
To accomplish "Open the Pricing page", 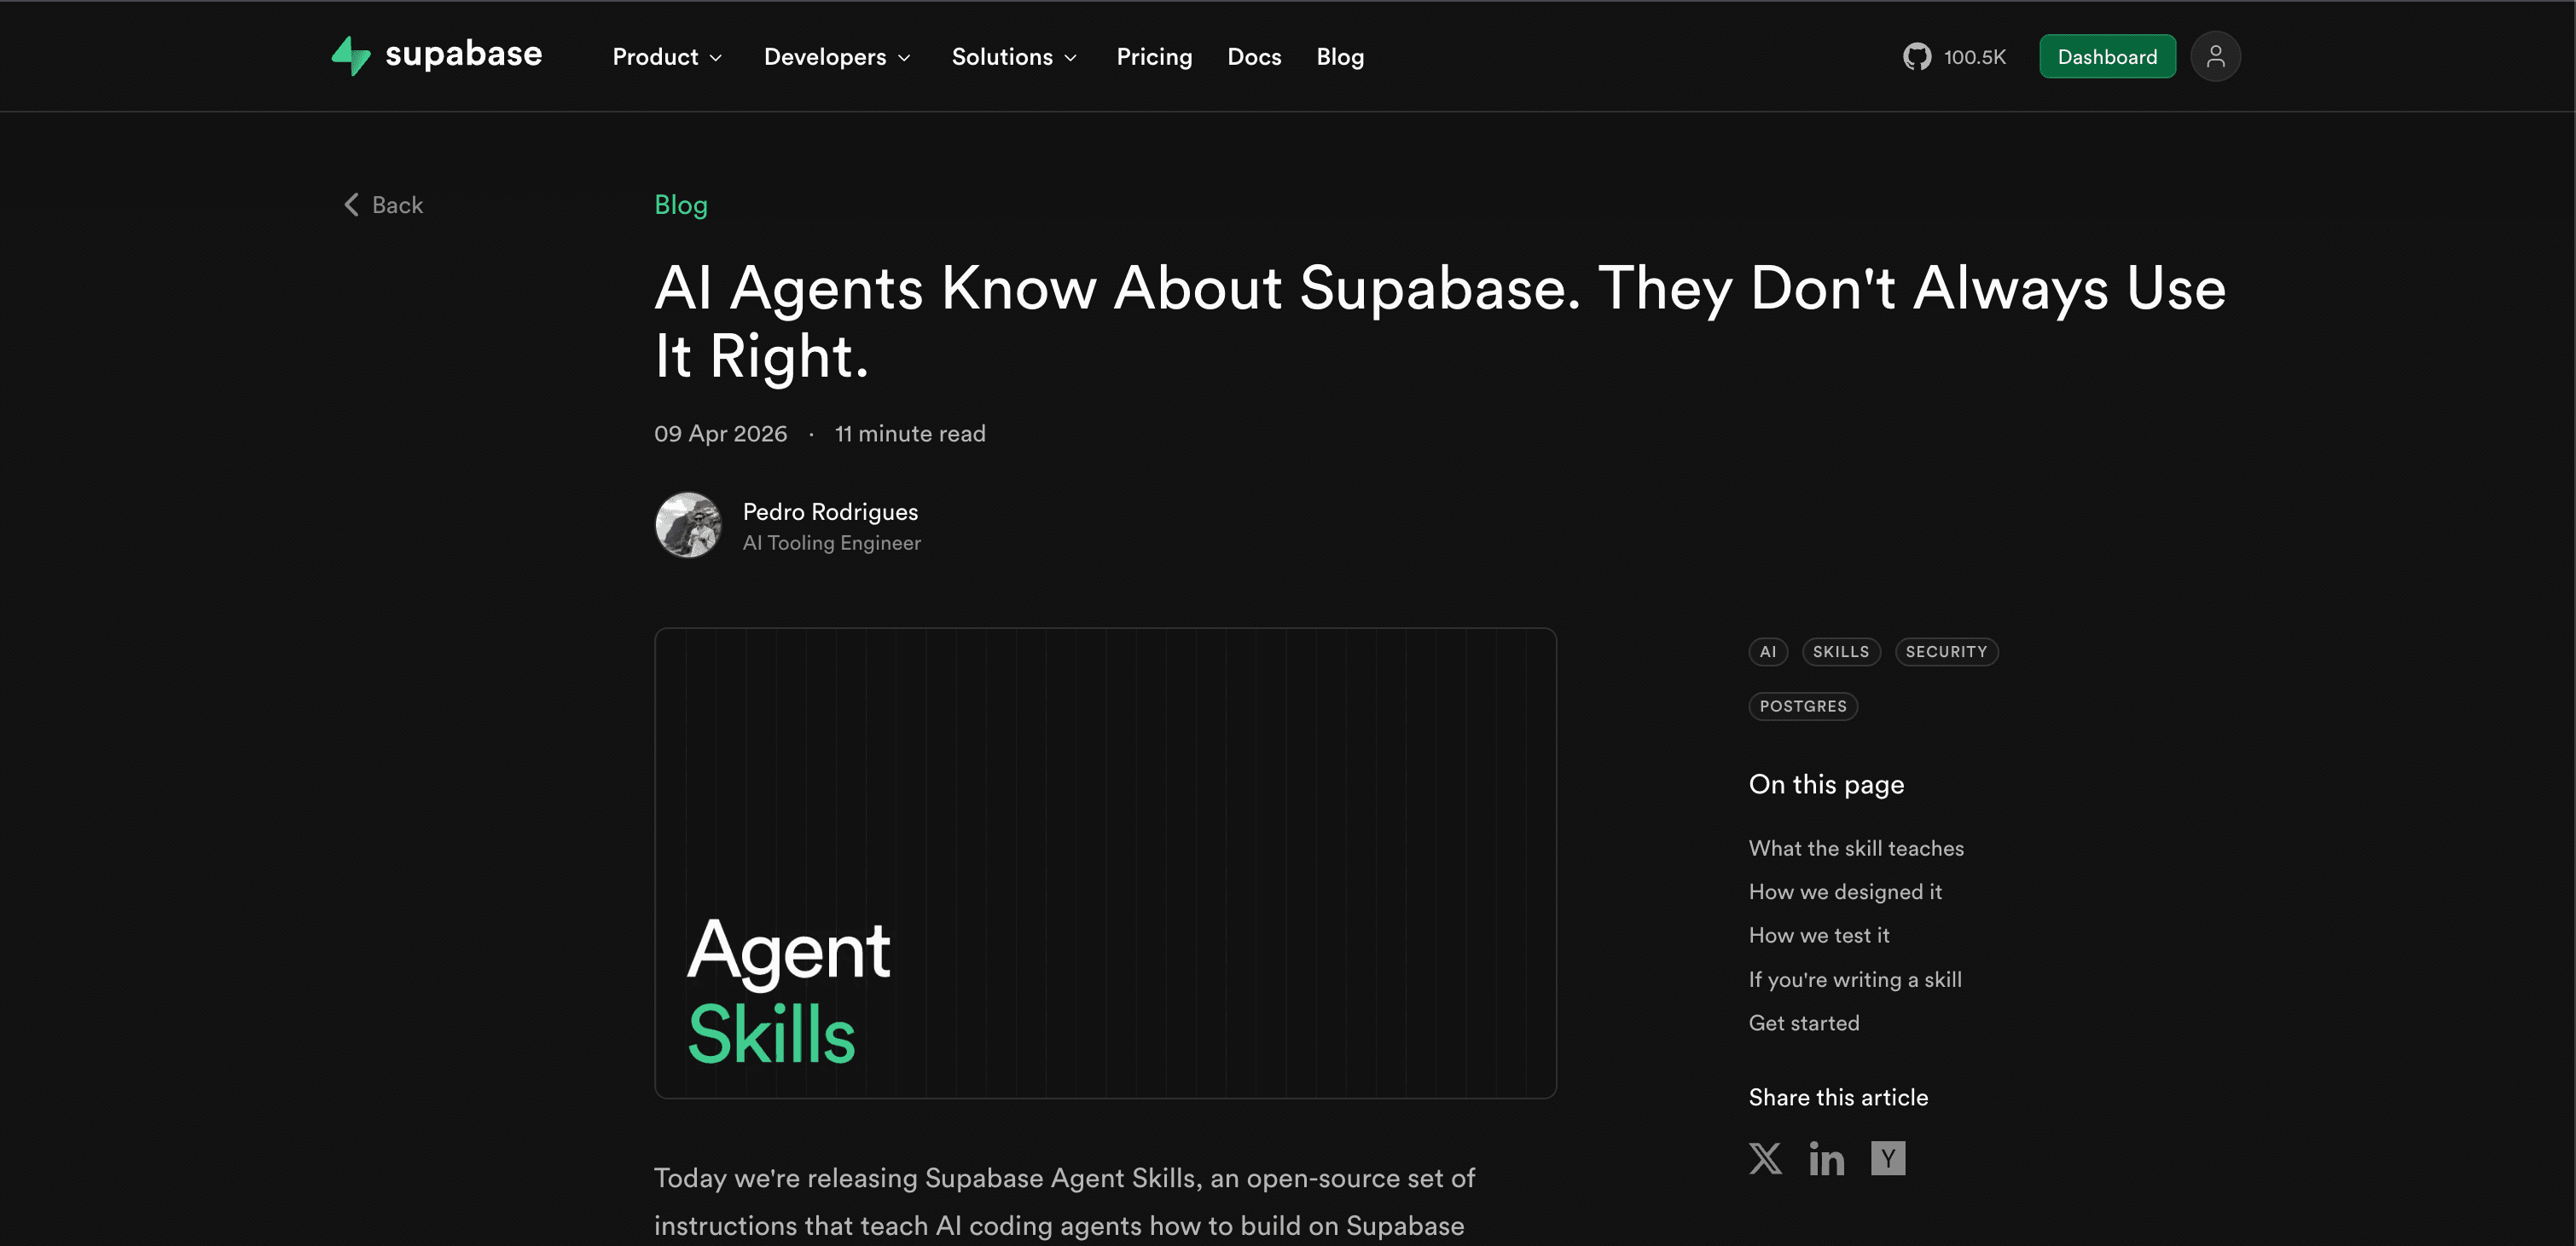I will tap(1154, 57).
